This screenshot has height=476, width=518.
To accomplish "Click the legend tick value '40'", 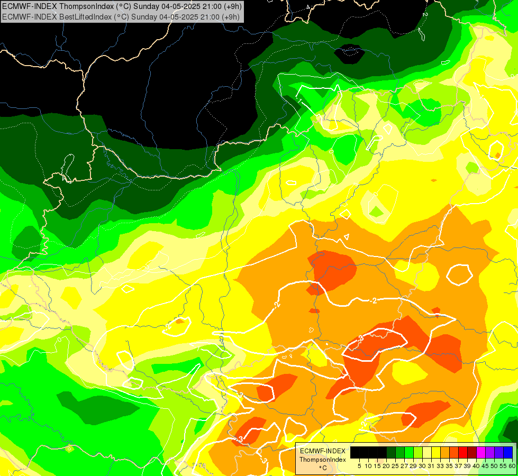I will 476,466.
